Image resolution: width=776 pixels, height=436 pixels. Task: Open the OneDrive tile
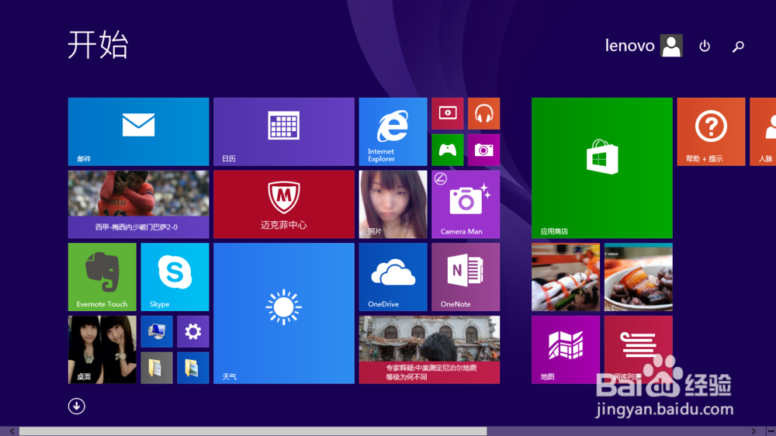tap(393, 277)
